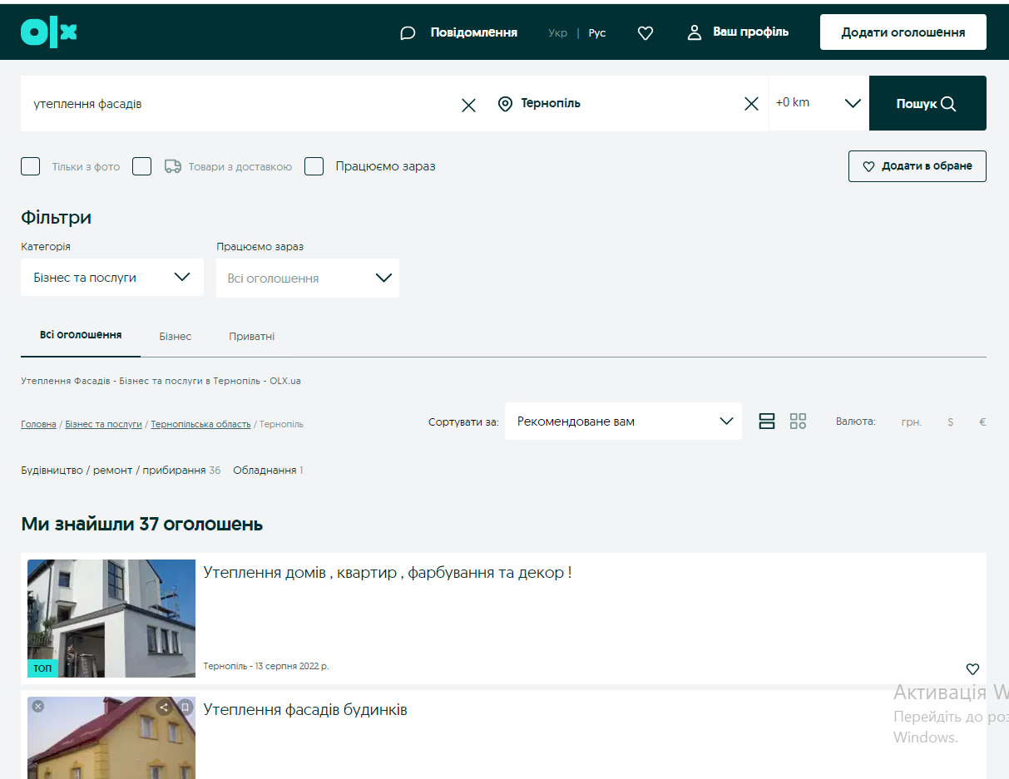Open Ваш профіль account icon

point(695,32)
